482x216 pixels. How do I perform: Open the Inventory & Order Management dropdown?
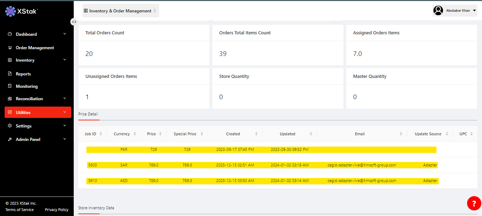pos(120,11)
